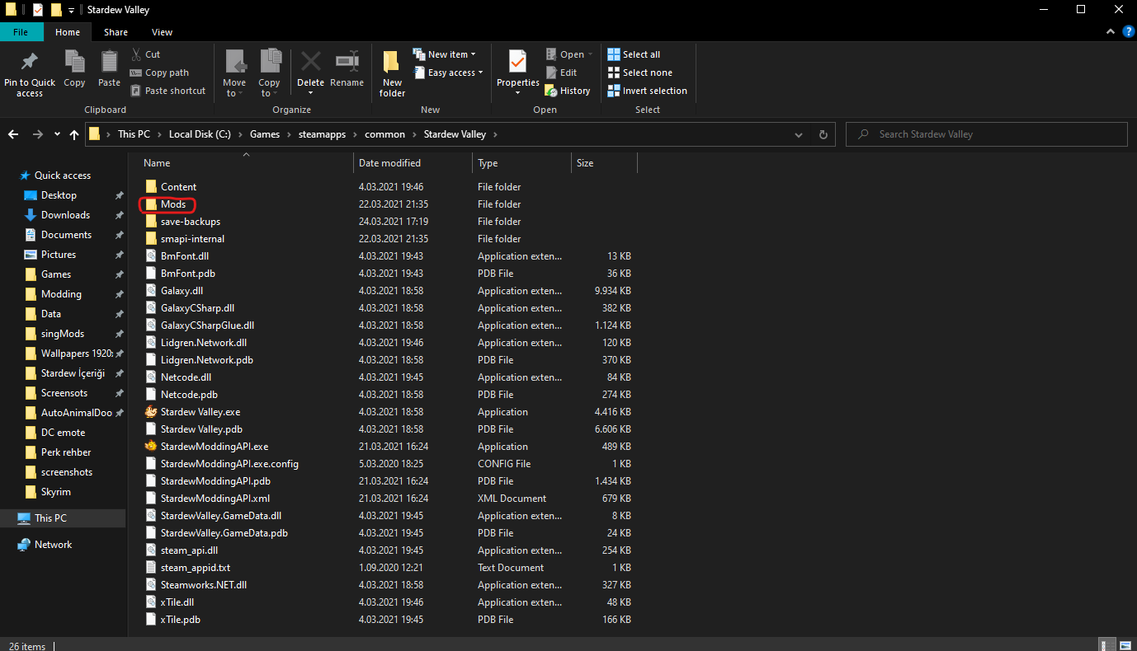Select This PC in navigation pane
1137x651 pixels.
(x=50, y=518)
